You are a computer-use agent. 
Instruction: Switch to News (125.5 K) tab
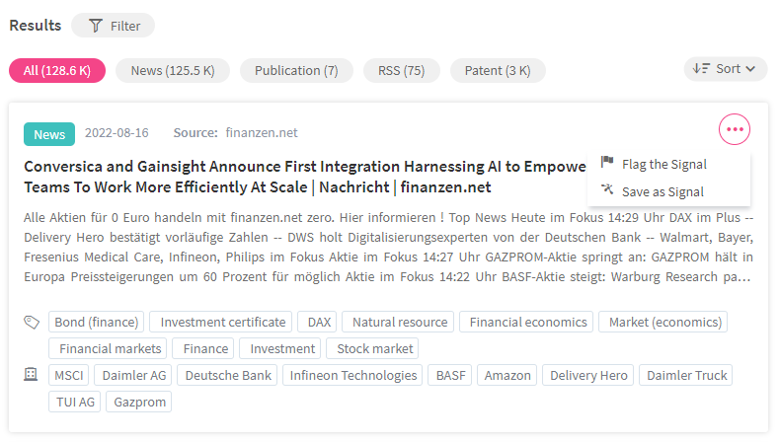173,70
